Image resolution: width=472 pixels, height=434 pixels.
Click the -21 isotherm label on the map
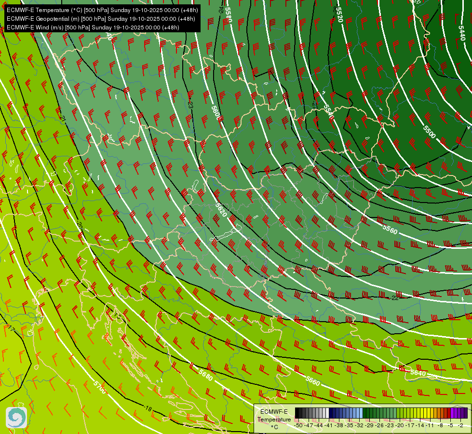62,119
